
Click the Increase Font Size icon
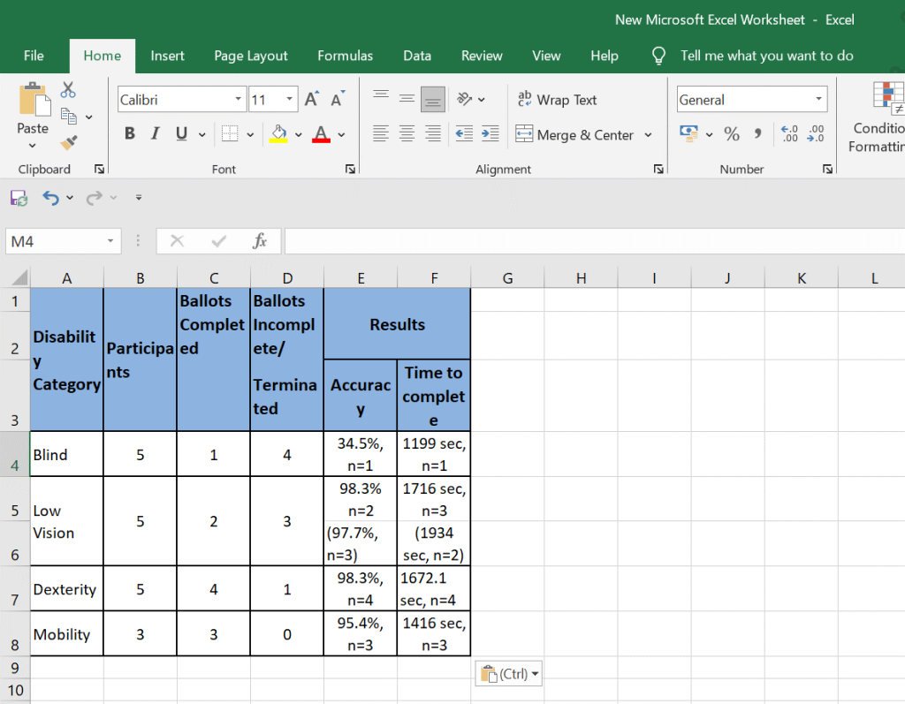pos(311,100)
